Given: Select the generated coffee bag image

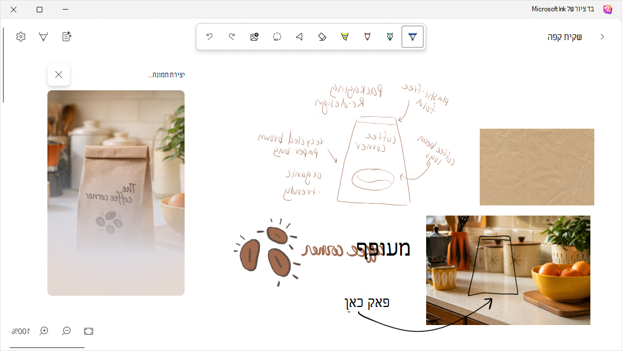Looking at the screenshot, I should (x=116, y=193).
